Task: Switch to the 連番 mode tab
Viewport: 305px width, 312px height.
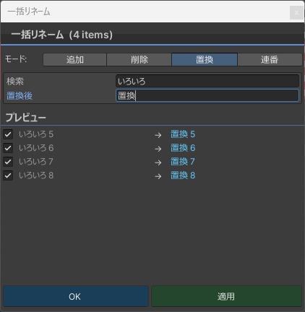Action: [270, 59]
